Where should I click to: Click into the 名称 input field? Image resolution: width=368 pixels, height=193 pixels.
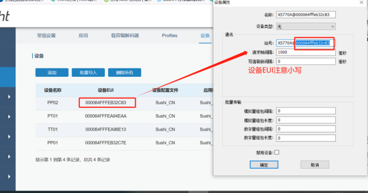coord(306,15)
